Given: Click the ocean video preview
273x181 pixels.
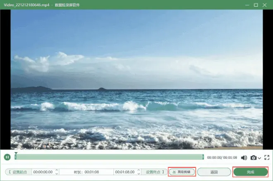Looking at the screenshot, I should point(136,79).
